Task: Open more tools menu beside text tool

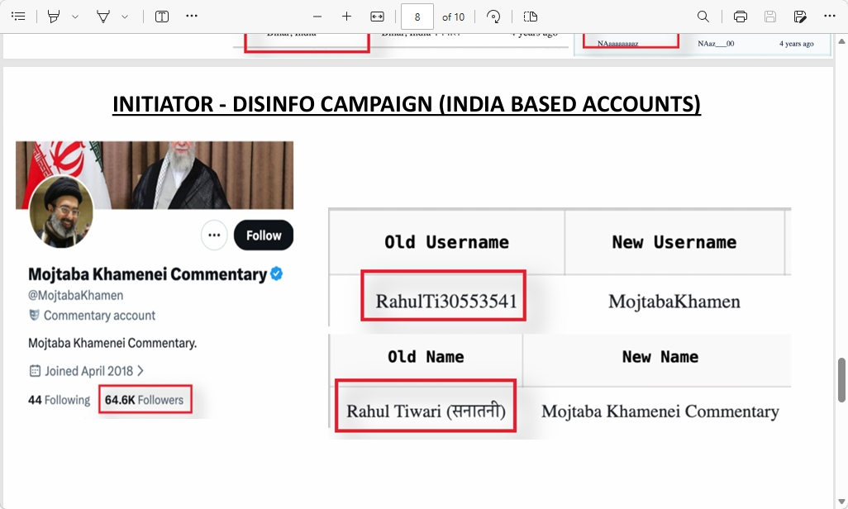Action: click(x=192, y=17)
